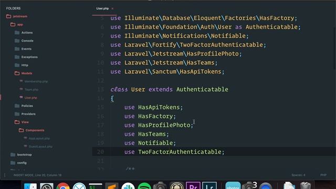Click use Notifiable trait on line 19

pos(150,143)
